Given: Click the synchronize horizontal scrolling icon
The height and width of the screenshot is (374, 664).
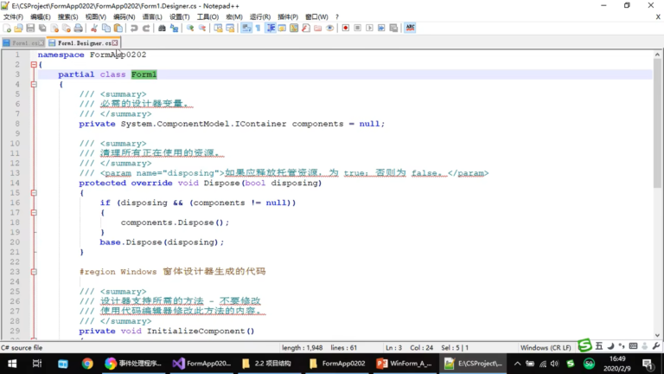Looking at the screenshot, I should (x=230, y=28).
